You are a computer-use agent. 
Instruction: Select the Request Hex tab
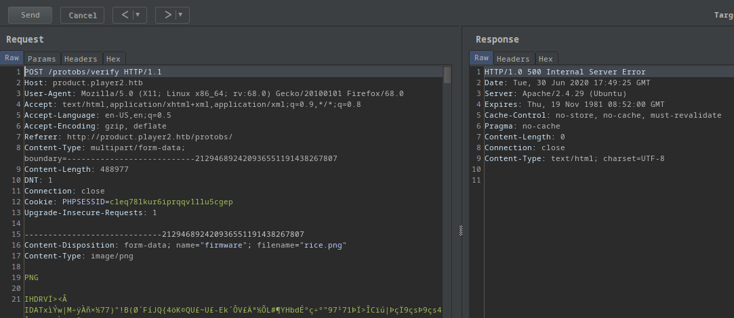(x=113, y=59)
